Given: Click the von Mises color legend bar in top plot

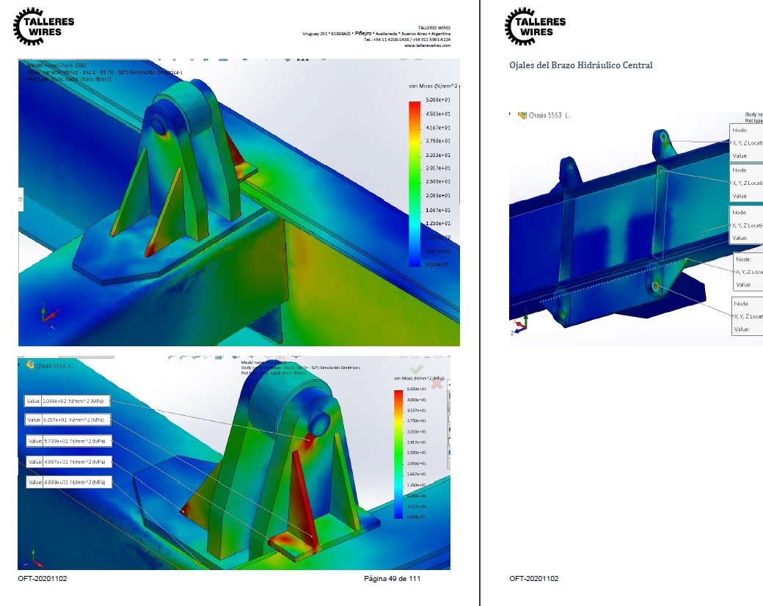Looking at the screenshot, I should point(415,184).
